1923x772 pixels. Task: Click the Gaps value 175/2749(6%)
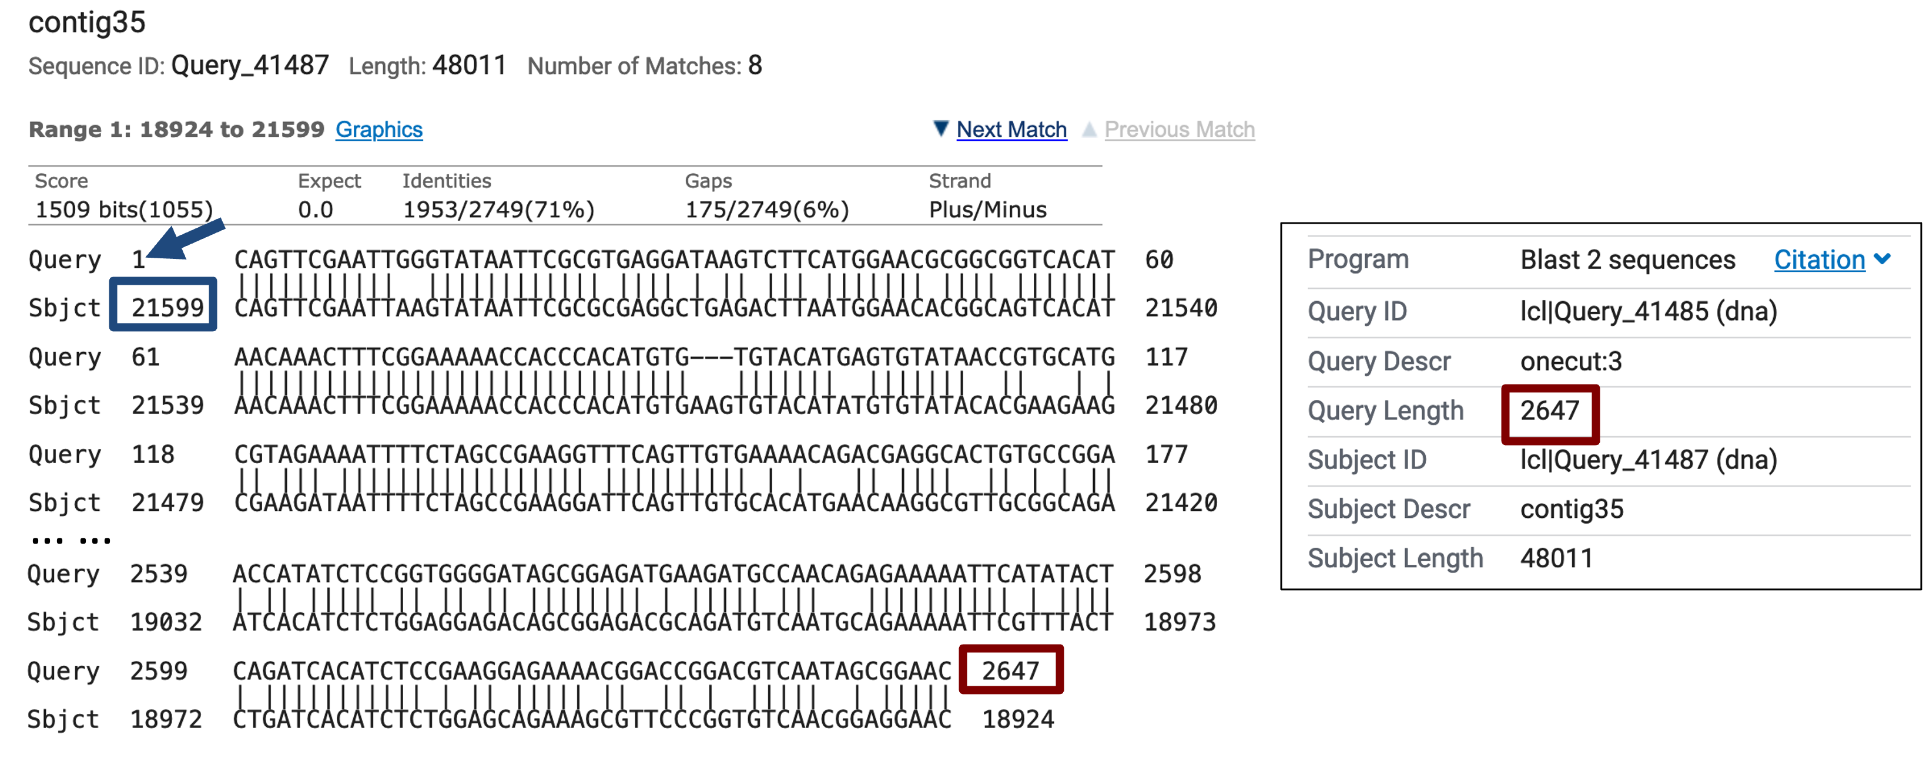point(766,210)
